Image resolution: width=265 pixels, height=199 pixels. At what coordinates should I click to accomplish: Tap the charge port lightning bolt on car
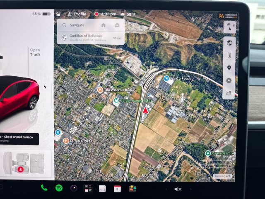45,87
